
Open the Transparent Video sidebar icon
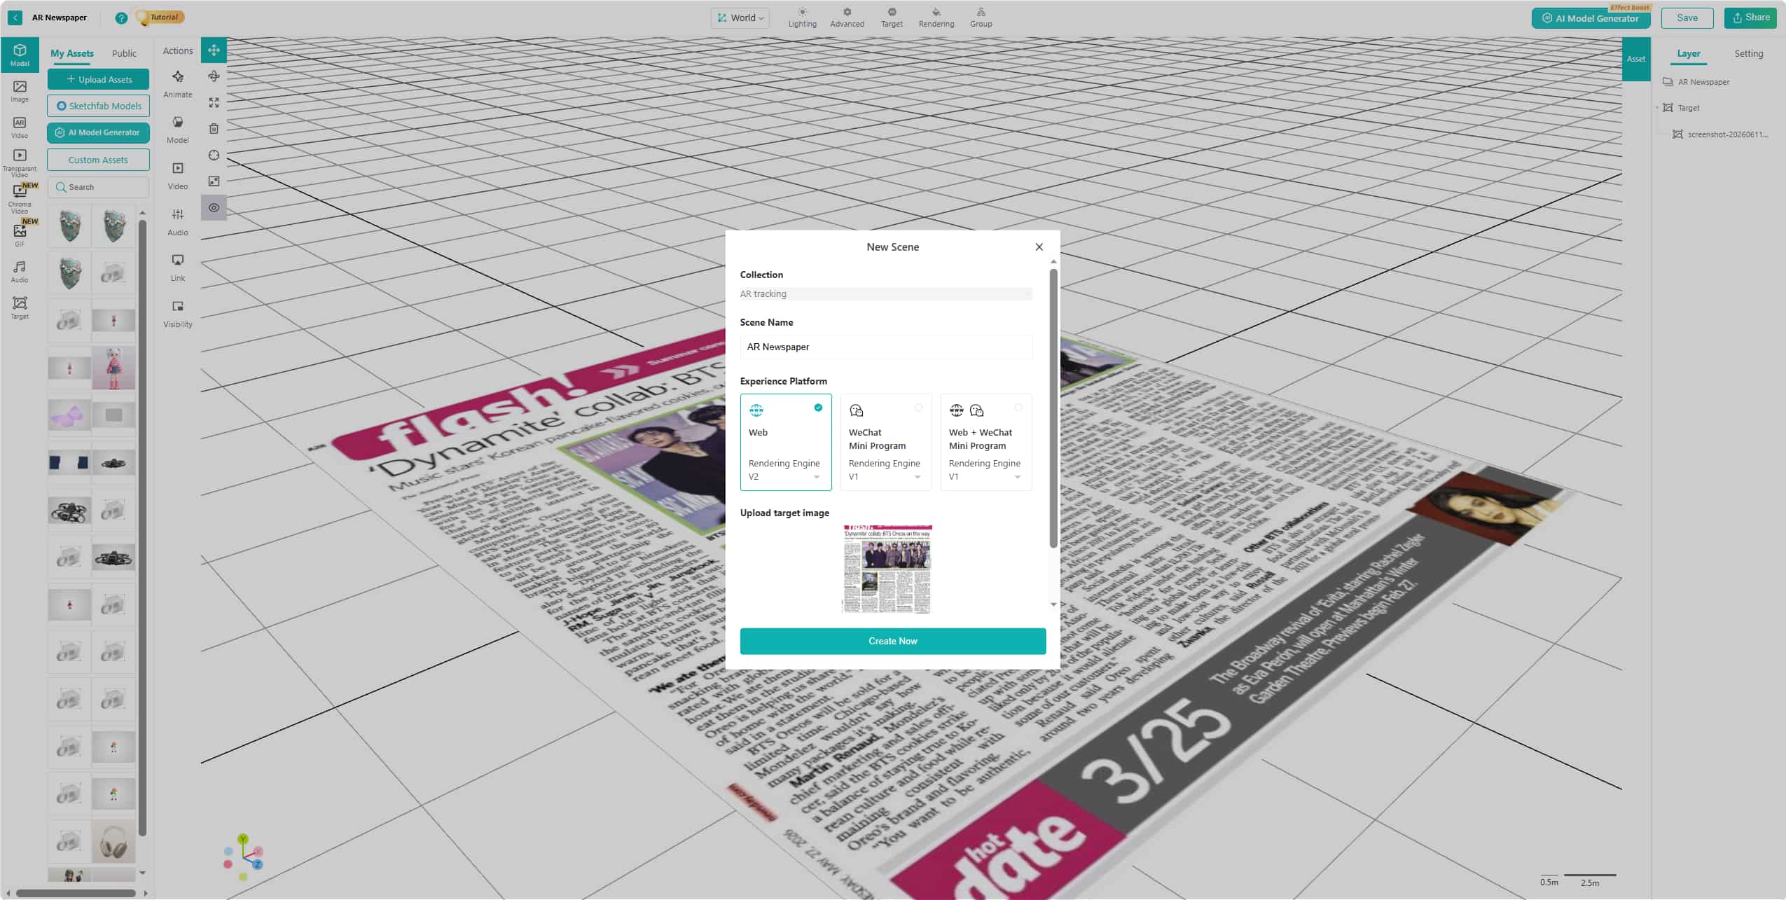[20, 162]
